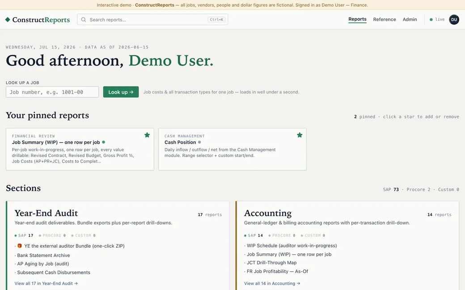This screenshot has width=465, height=290.
Task: Click PROCORE 0 tag in Year-End Audit
Action: pos(52,235)
